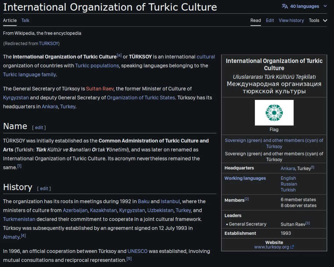This screenshot has height=267, width=334.
Task: Open the UNESCO link
Action: (x=137, y=251)
